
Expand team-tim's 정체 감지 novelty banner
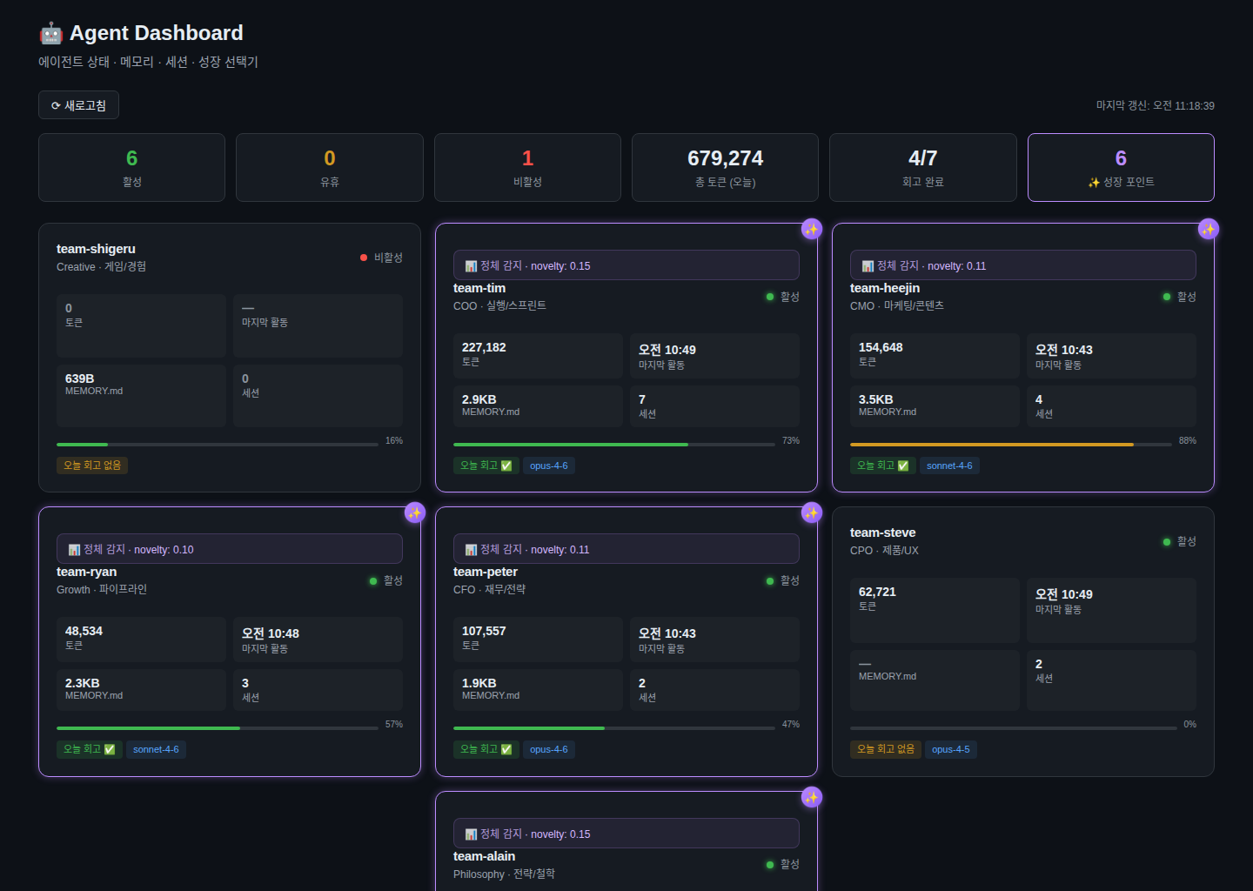626,265
